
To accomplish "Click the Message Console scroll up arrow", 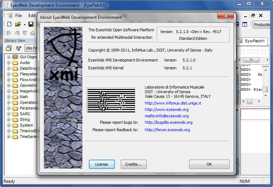I will 265,70.
